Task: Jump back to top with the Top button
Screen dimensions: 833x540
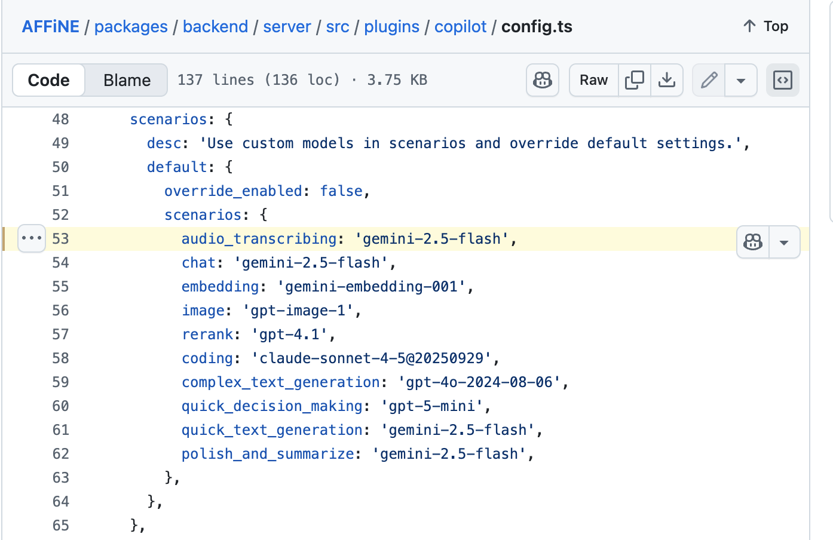Action: (x=765, y=26)
